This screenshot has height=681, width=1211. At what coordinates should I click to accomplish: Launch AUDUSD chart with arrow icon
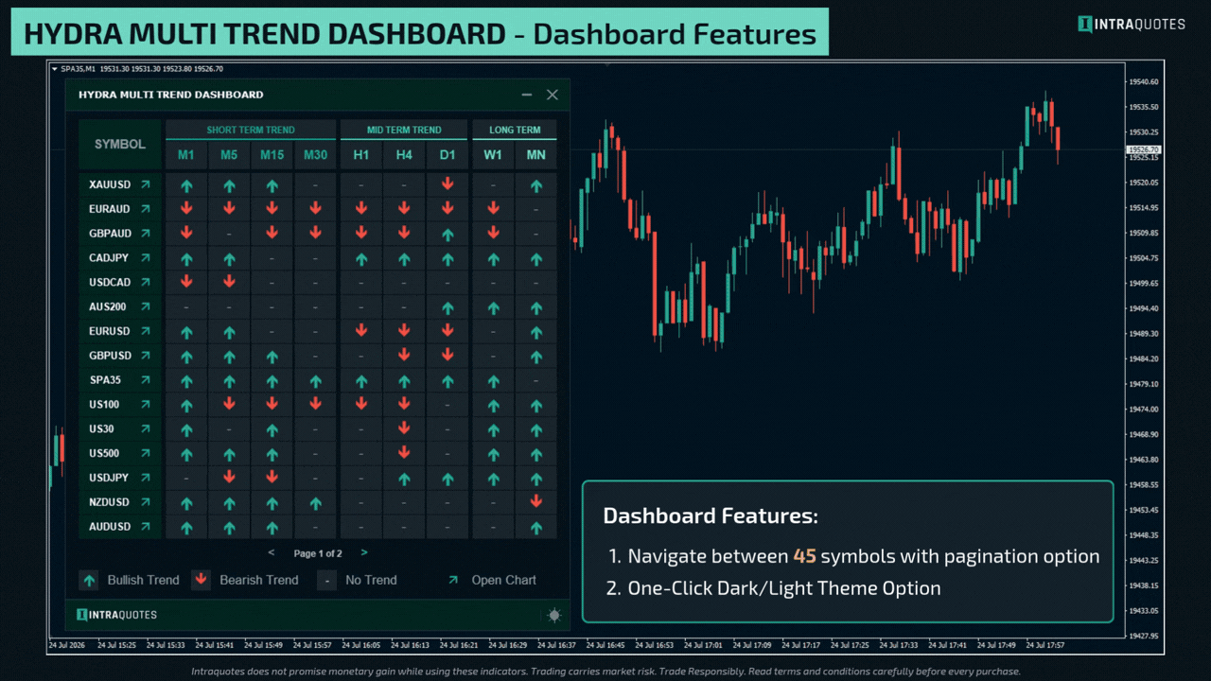[x=146, y=527]
